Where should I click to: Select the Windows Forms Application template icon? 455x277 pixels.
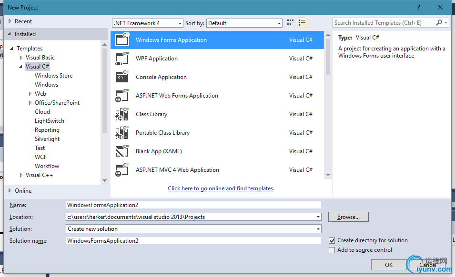122,40
